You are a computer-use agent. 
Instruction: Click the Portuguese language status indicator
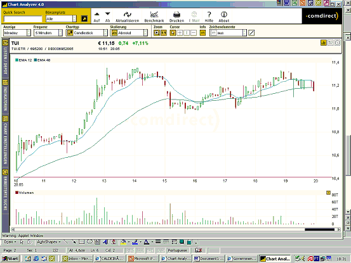(177, 250)
